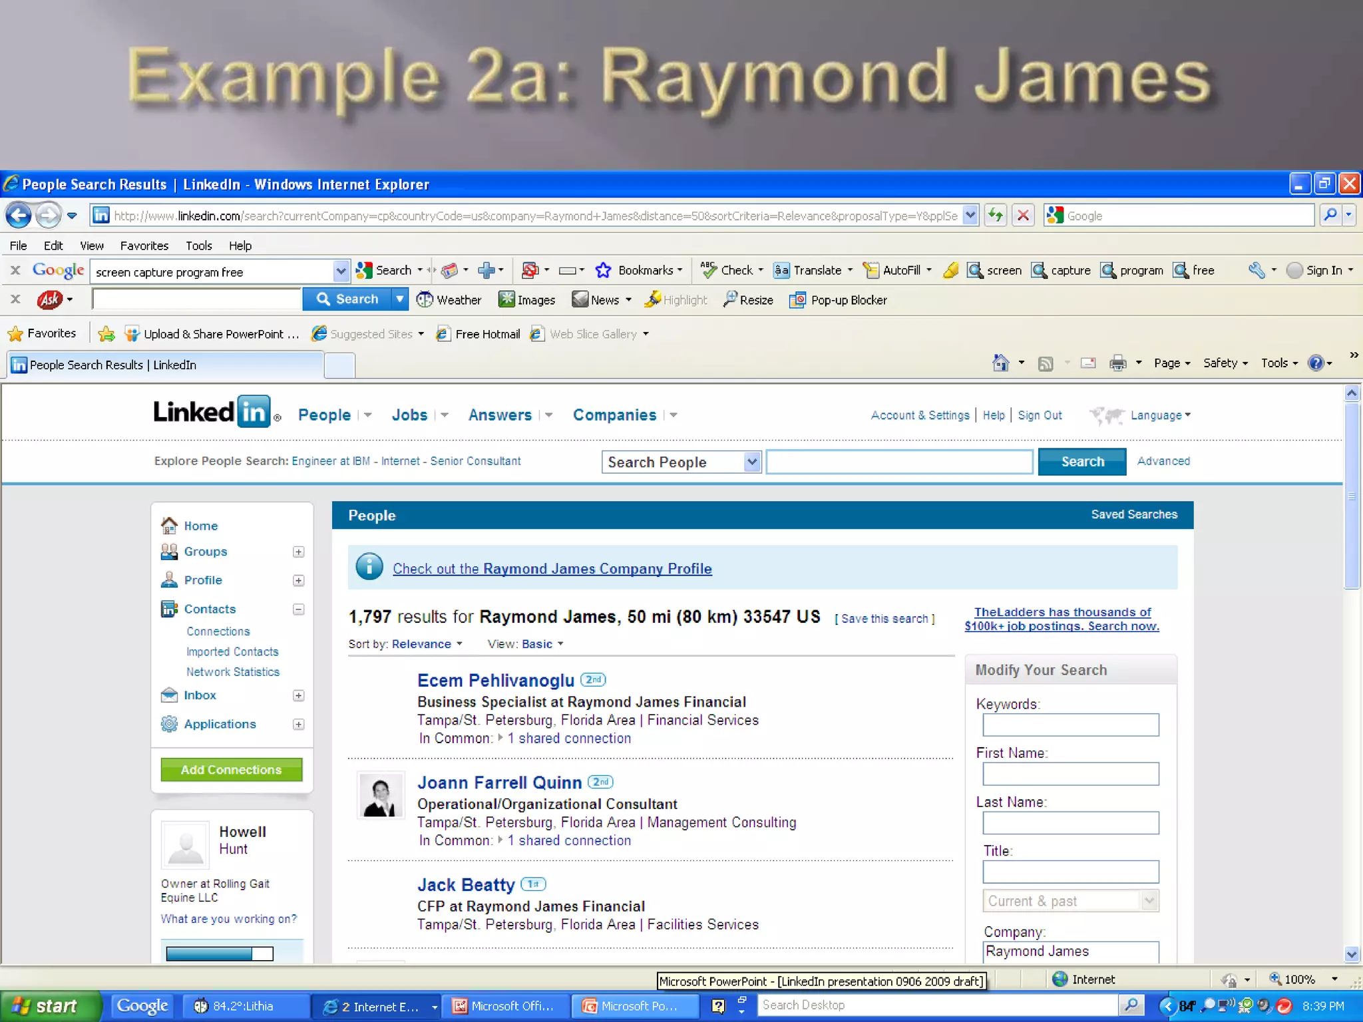Expand the Profile sidebar section
The height and width of the screenshot is (1022, 1363).
(x=299, y=580)
